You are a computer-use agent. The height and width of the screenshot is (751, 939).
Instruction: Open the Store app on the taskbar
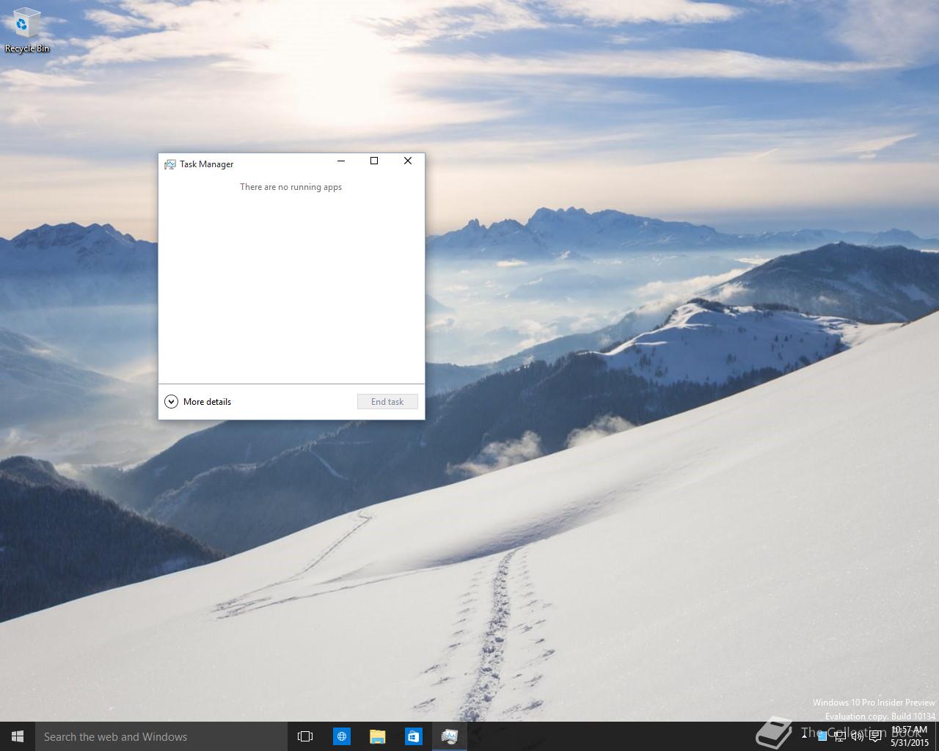[413, 736]
